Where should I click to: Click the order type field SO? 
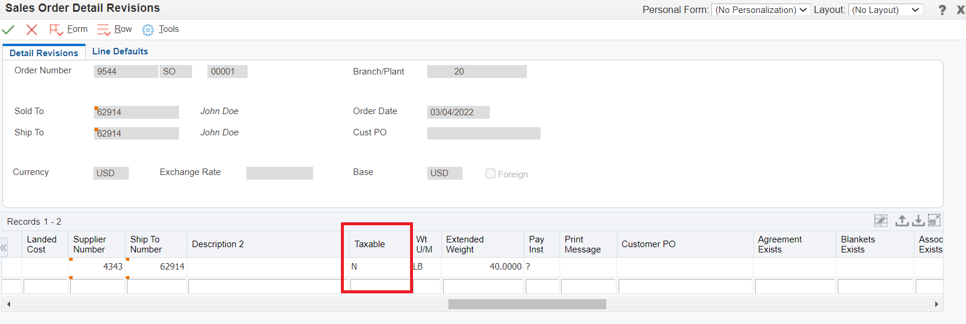pos(175,72)
